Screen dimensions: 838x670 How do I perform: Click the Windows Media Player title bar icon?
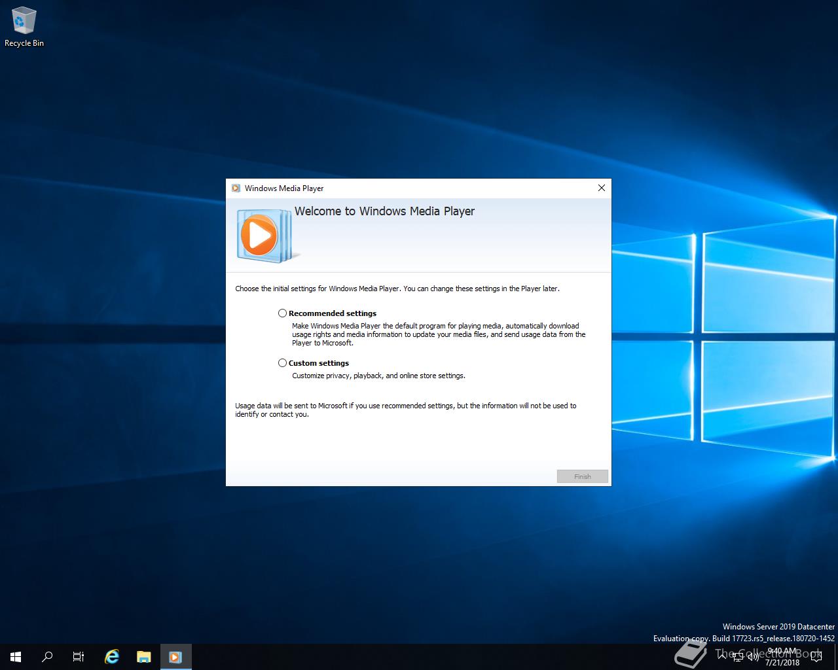click(x=236, y=188)
